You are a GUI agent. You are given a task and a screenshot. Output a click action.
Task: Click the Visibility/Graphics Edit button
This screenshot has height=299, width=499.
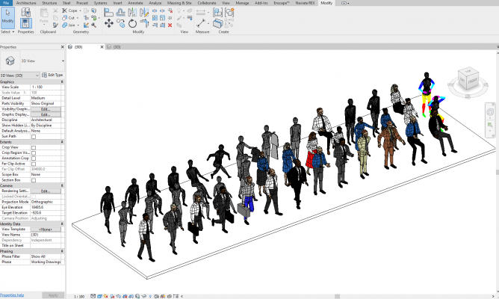point(46,108)
